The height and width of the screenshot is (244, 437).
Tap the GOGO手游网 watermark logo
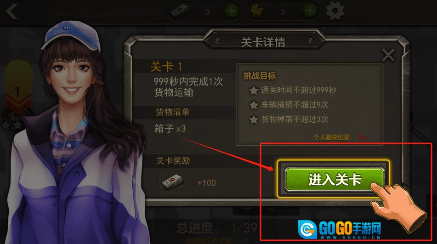pyautogui.click(x=339, y=230)
